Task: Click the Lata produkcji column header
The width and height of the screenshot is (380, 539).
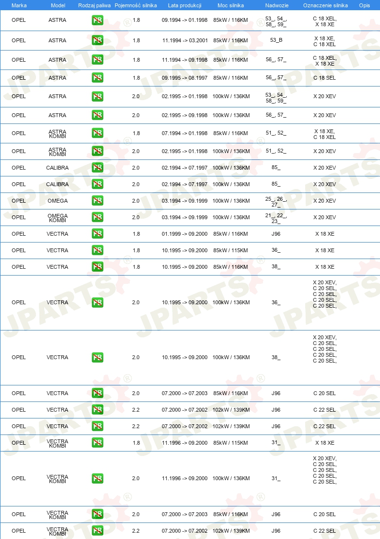Action: click(x=185, y=5)
